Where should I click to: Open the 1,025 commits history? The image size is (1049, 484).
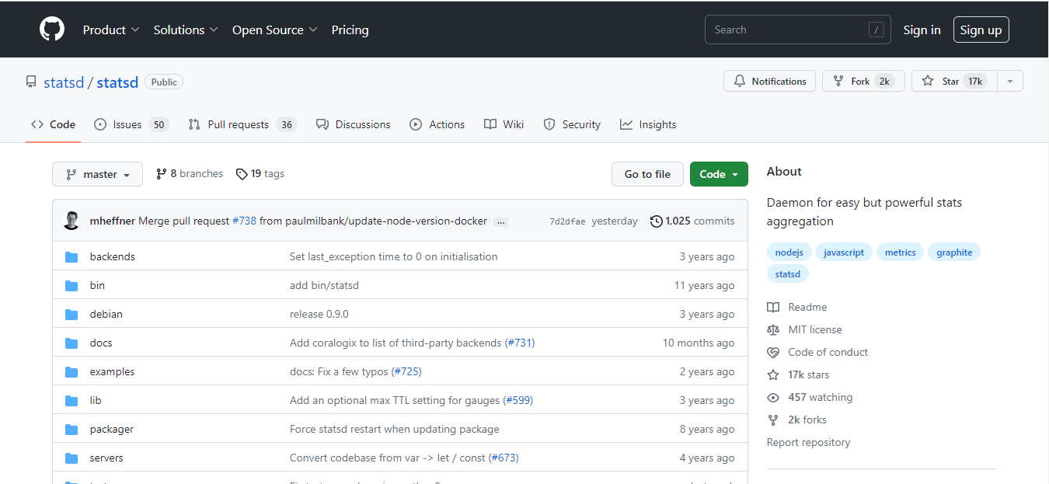click(692, 221)
